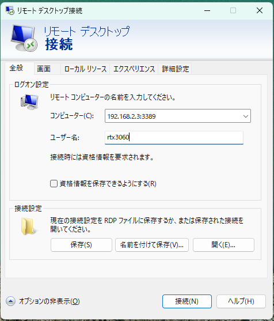Minimize the Remote Desktop window
Viewport: 274px width, 321px height.
click(x=207, y=10)
